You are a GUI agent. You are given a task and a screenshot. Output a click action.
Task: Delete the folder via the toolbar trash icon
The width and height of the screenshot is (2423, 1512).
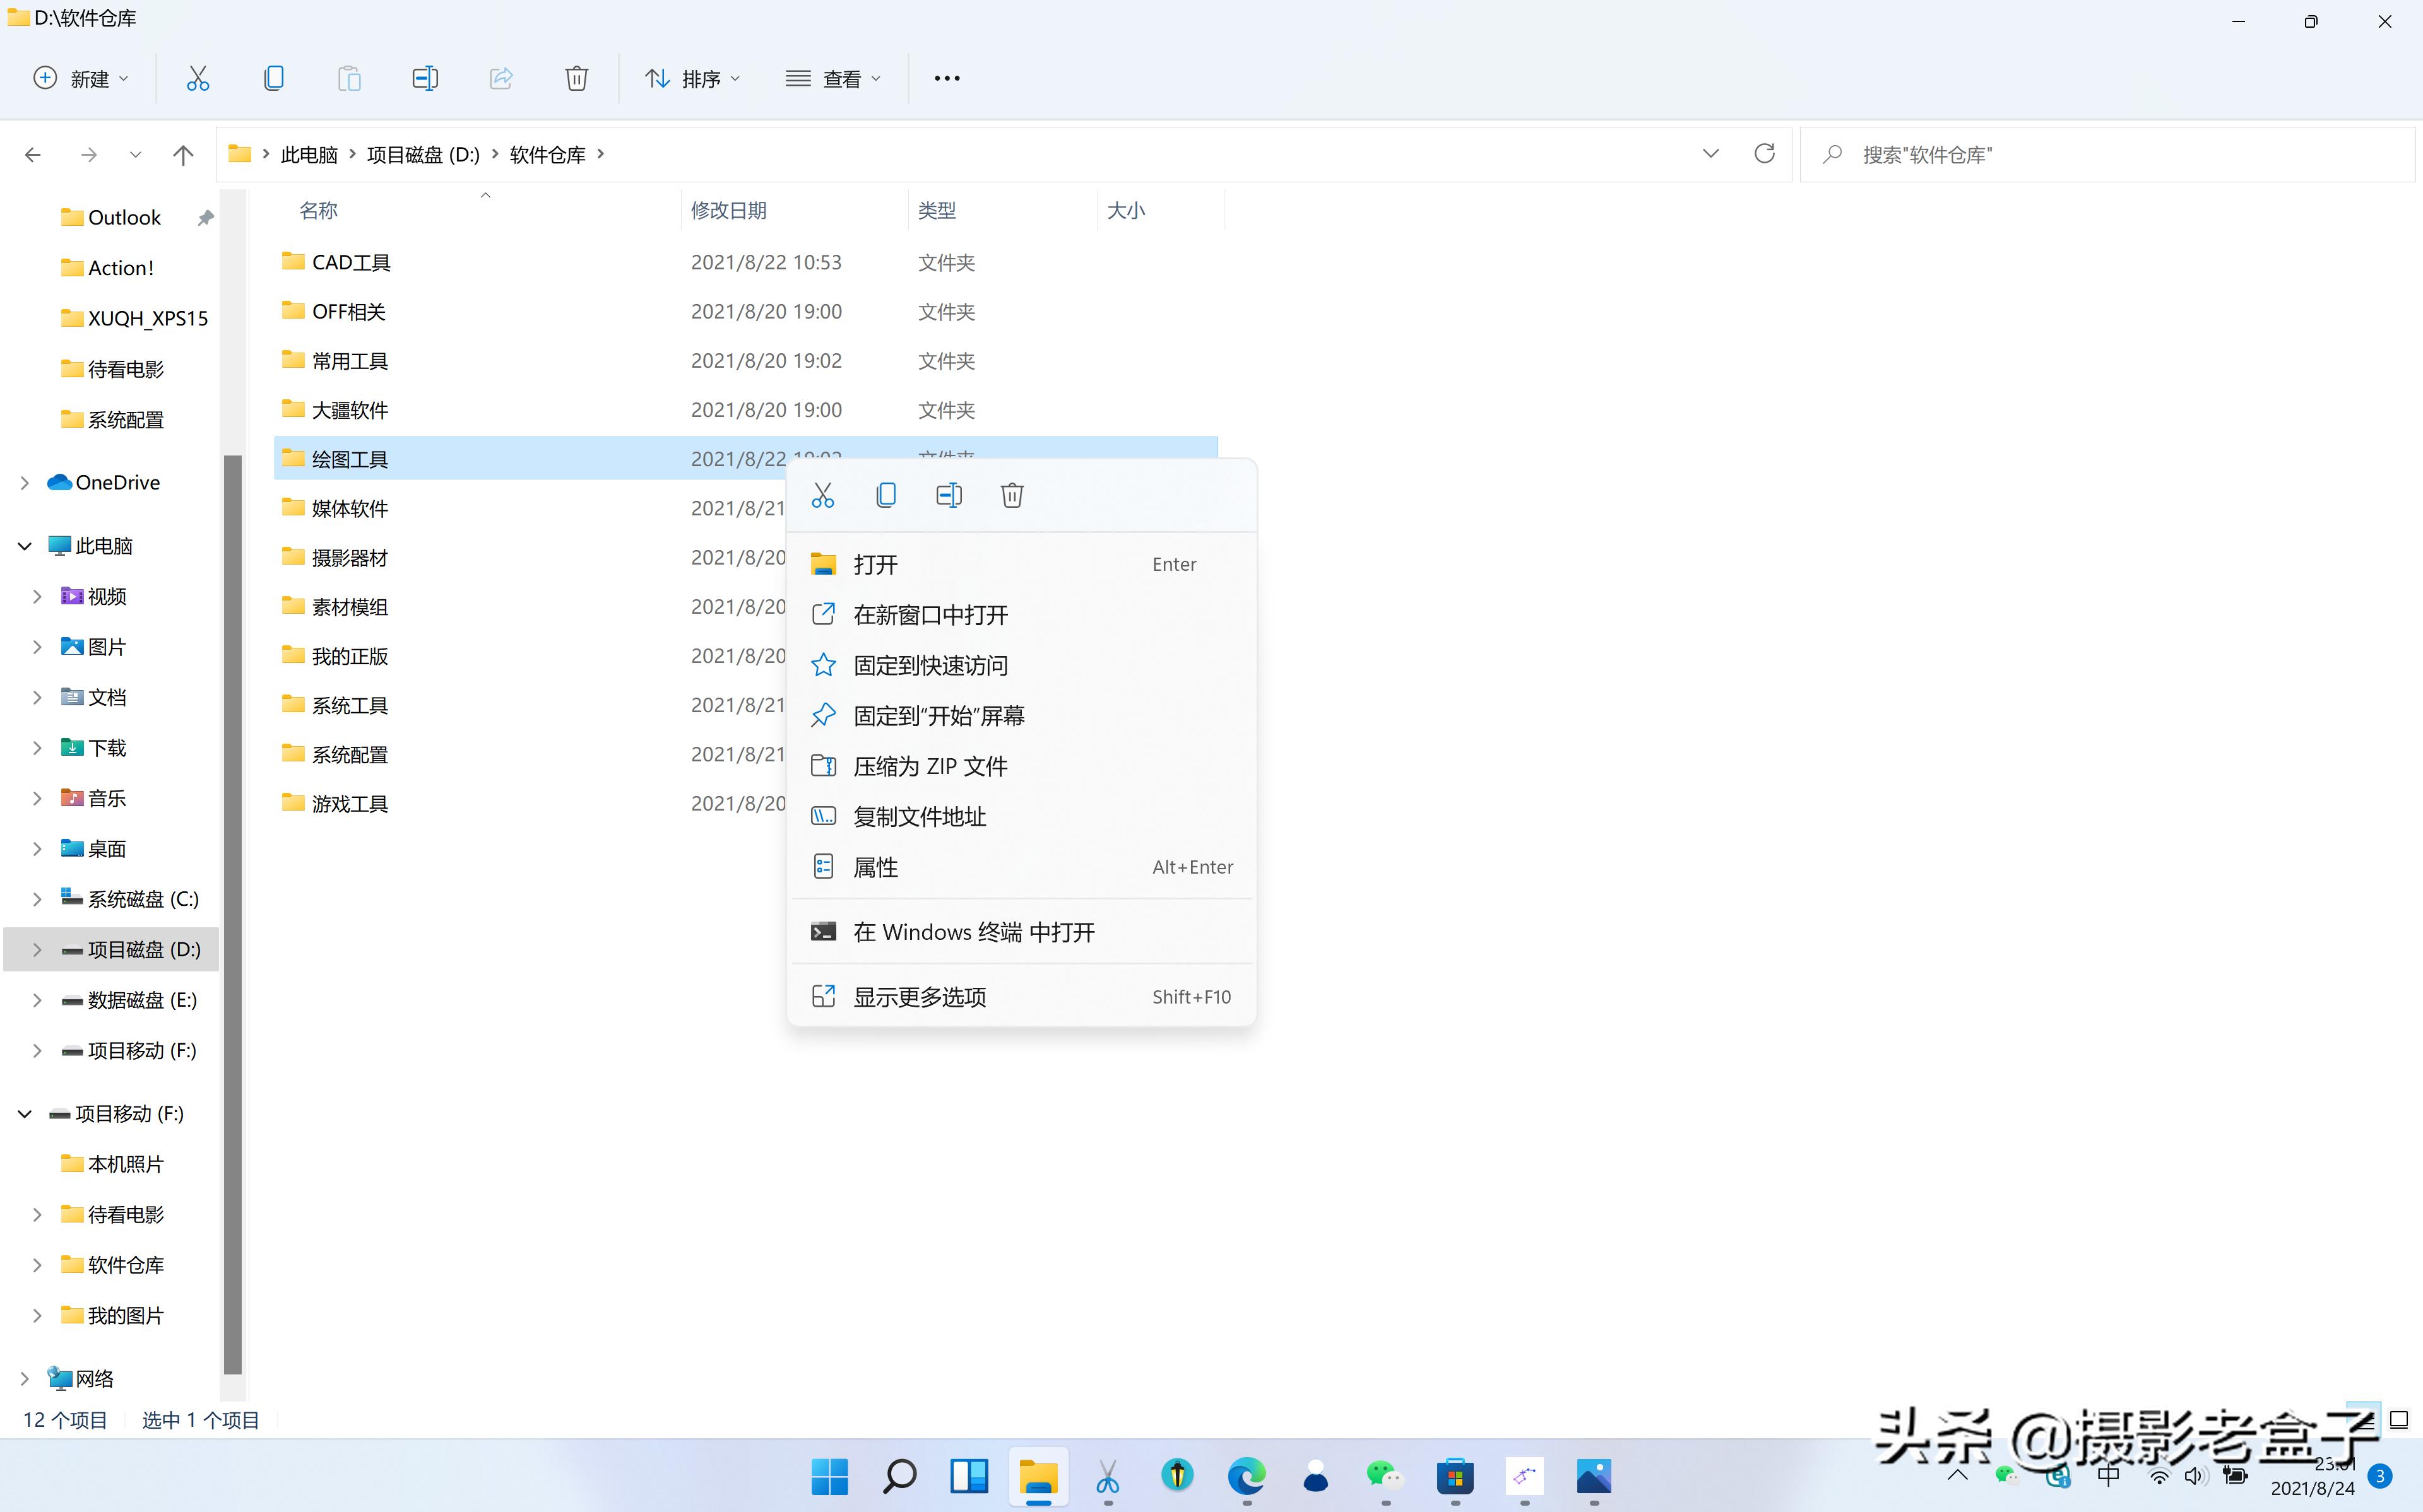coord(576,78)
